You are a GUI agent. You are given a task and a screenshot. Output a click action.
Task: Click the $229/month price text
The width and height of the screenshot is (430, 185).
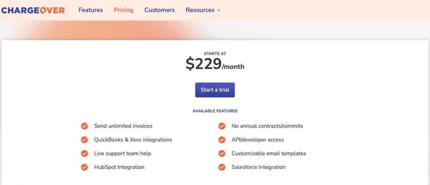coord(215,64)
